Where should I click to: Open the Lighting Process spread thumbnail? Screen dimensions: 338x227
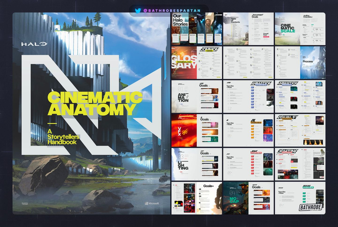point(300,164)
